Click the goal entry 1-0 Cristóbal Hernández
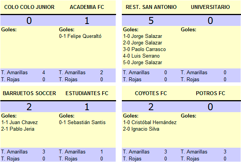 150,123
